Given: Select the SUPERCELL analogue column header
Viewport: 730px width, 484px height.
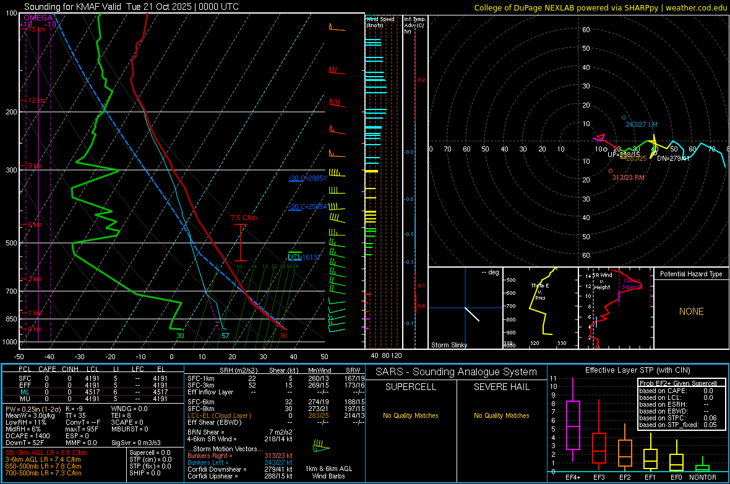Looking at the screenshot, I should coord(411,387).
